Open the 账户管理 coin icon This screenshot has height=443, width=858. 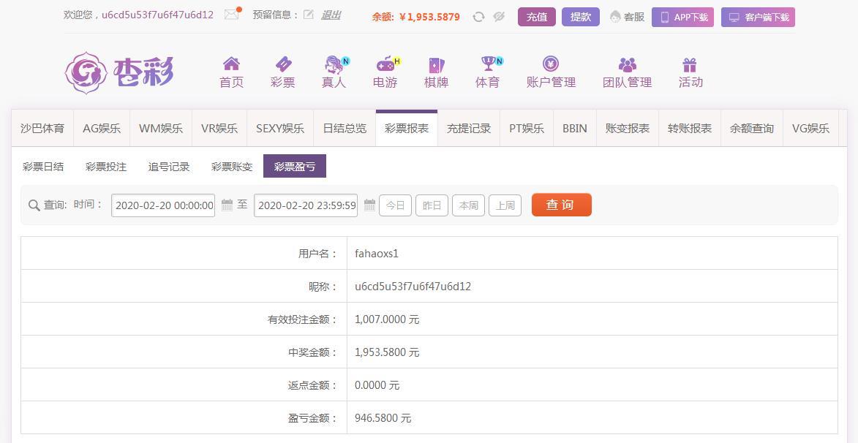point(551,64)
